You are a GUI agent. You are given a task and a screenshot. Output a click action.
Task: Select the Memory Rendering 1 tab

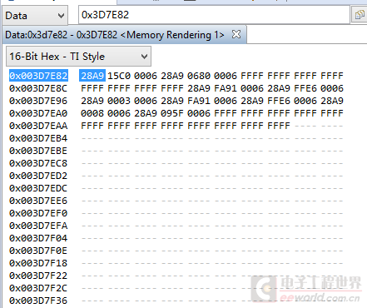tap(115, 35)
